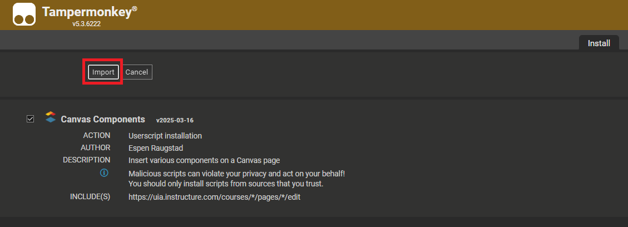Click the Canvas Components script icon
This screenshot has width=628, height=227.
click(x=51, y=117)
